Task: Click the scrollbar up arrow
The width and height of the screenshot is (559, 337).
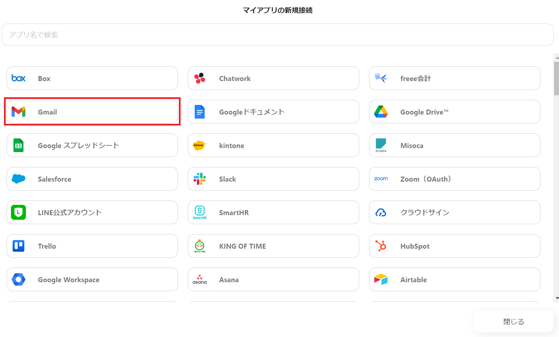Action: [557, 57]
